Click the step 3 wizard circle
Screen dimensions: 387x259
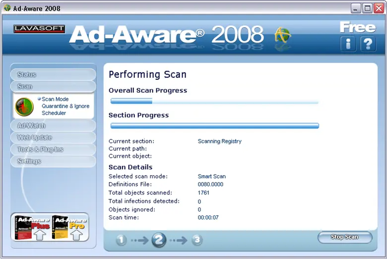tap(197, 240)
